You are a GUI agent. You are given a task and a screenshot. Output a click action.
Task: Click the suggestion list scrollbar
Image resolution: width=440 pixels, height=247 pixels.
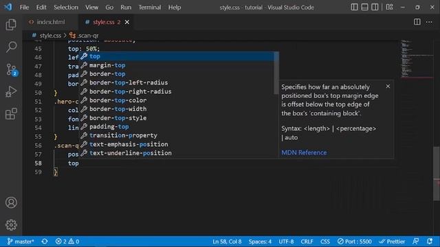(276, 73)
